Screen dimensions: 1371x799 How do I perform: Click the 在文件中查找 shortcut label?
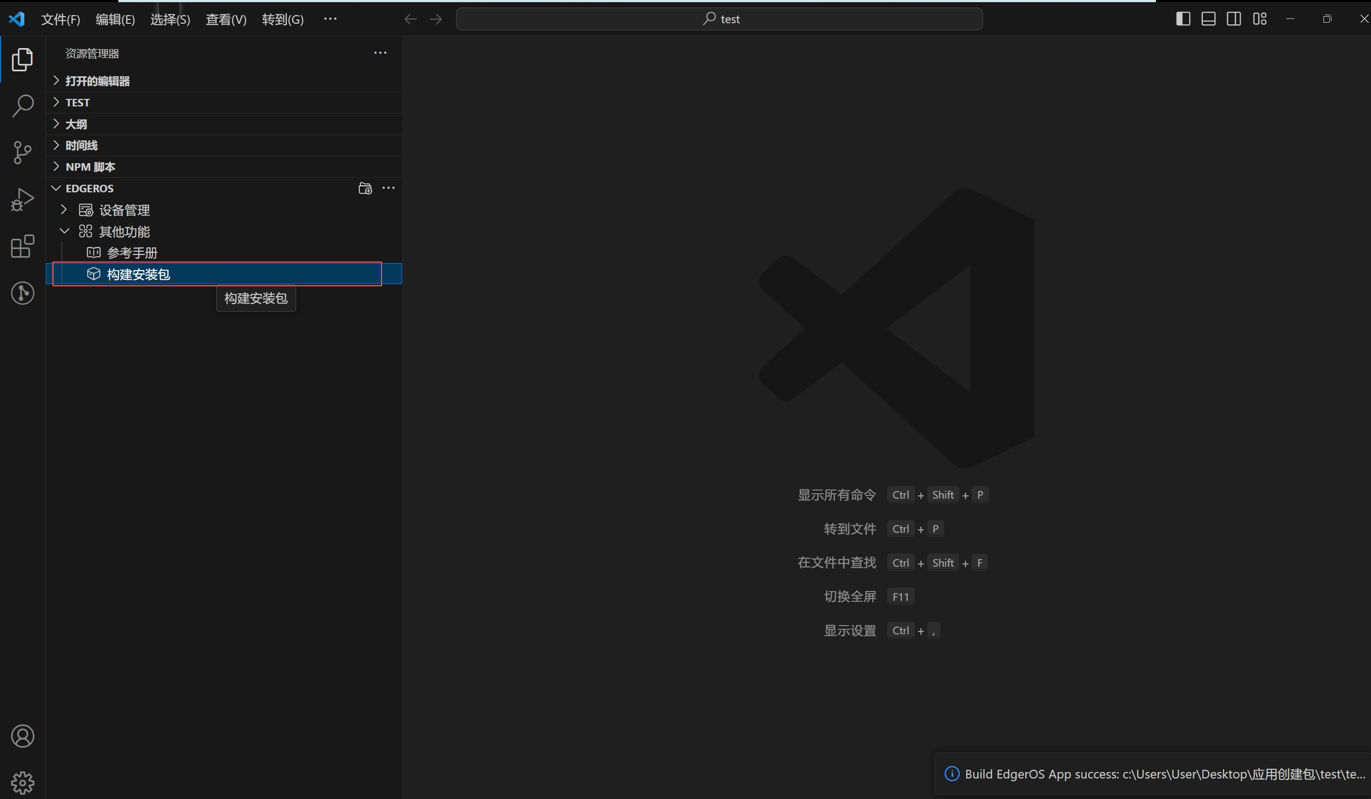pos(837,562)
